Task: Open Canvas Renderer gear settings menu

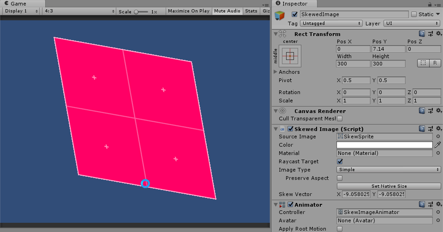Action: 439,111
